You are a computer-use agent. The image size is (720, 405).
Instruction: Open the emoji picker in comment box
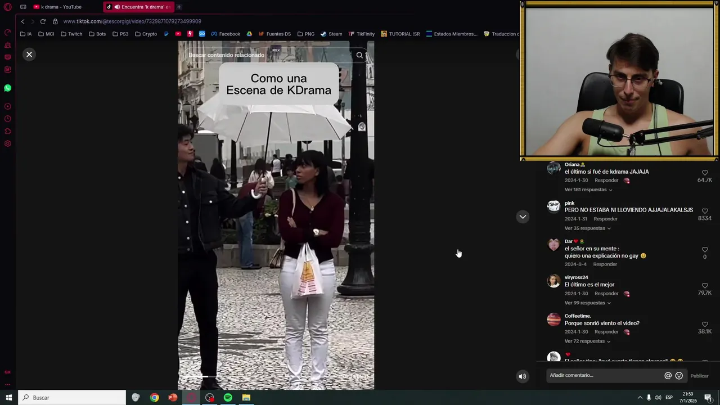click(679, 376)
